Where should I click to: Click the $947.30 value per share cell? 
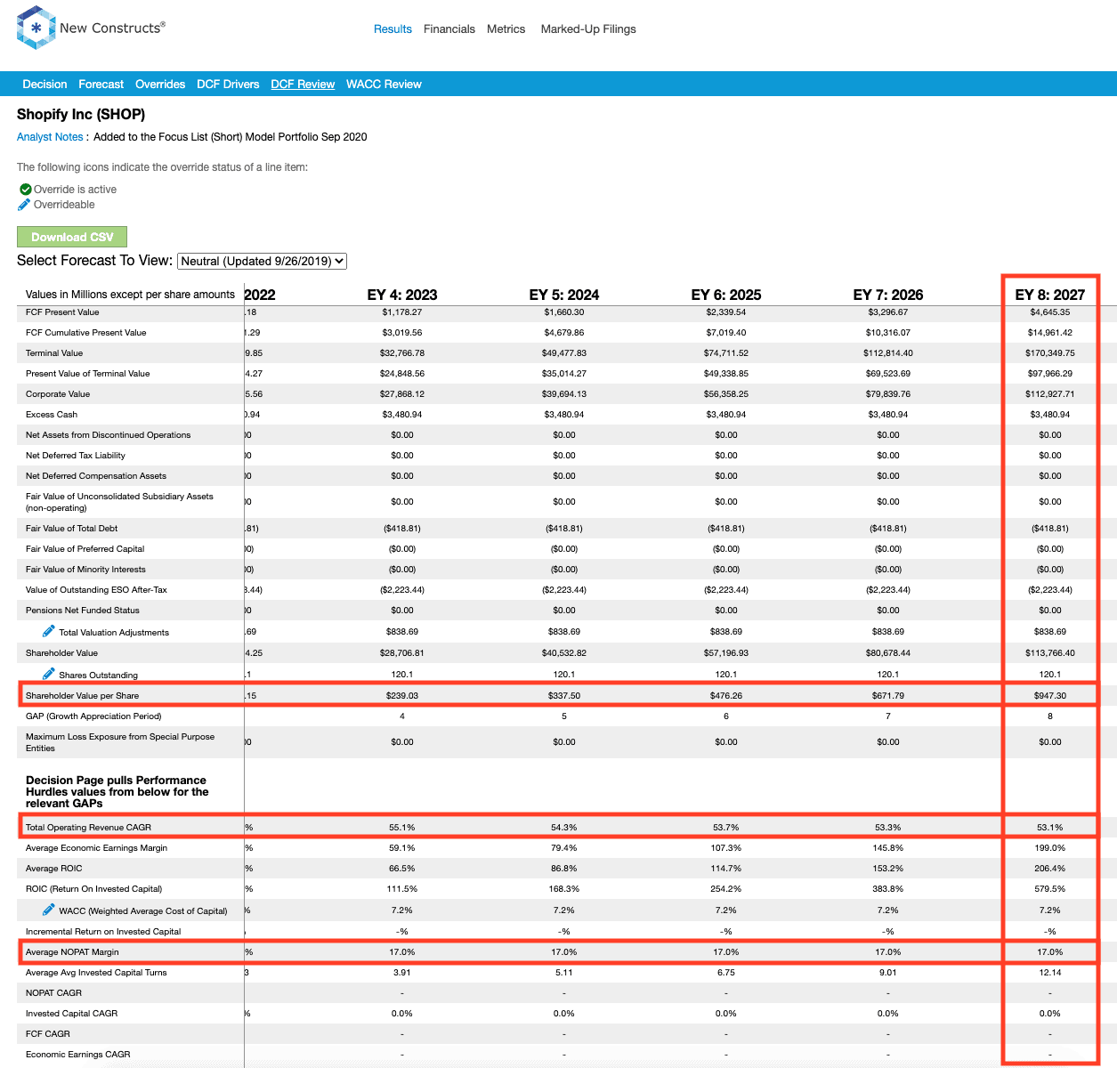1050,696
